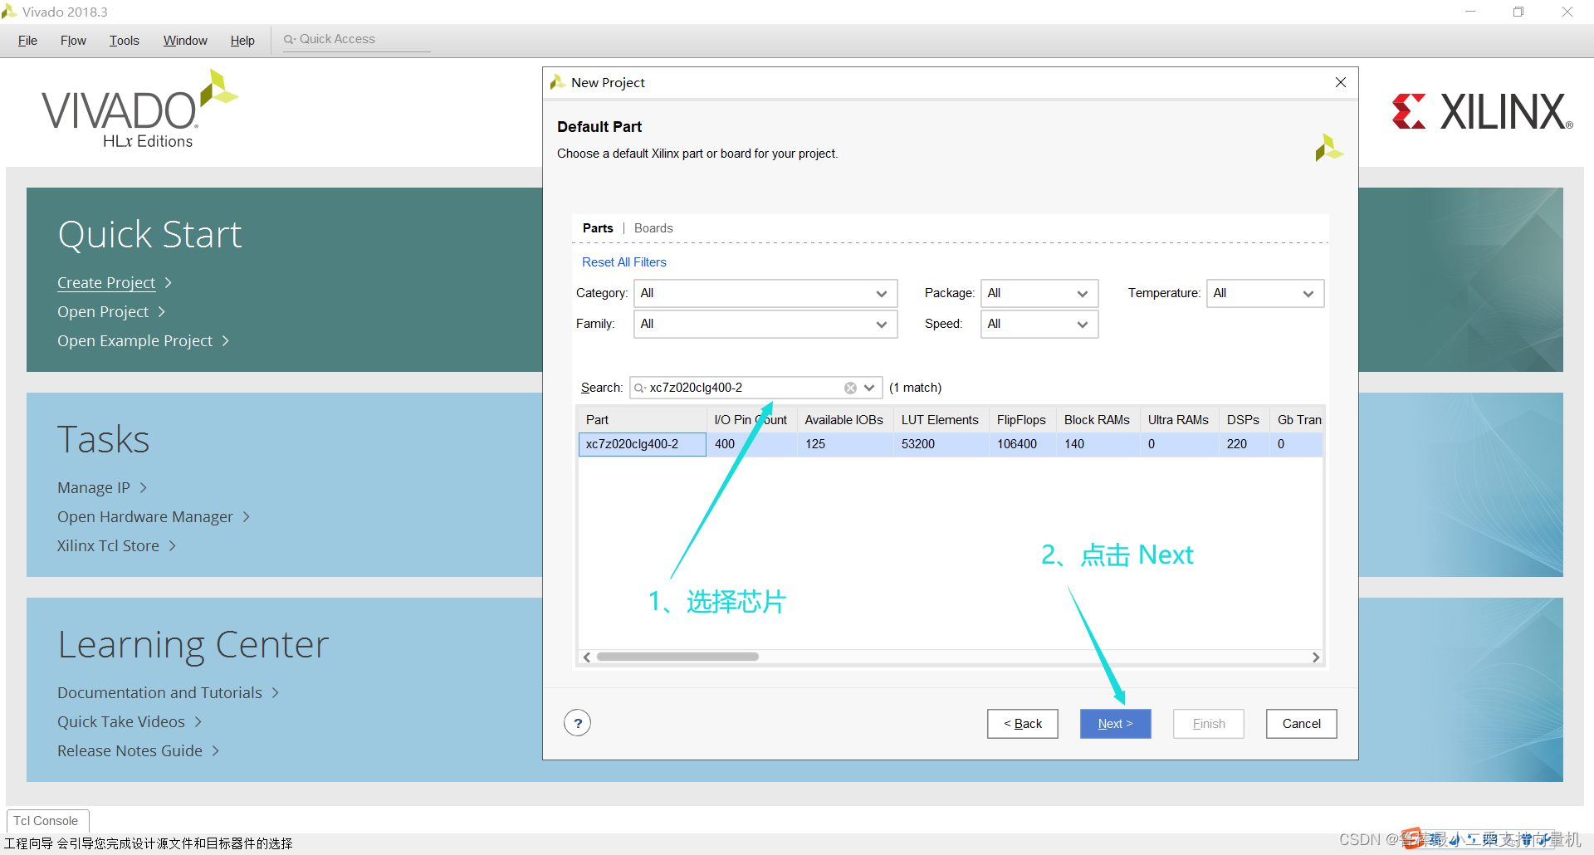
Task: Click the arrow next to Create Project
Action: click(169, 283)
